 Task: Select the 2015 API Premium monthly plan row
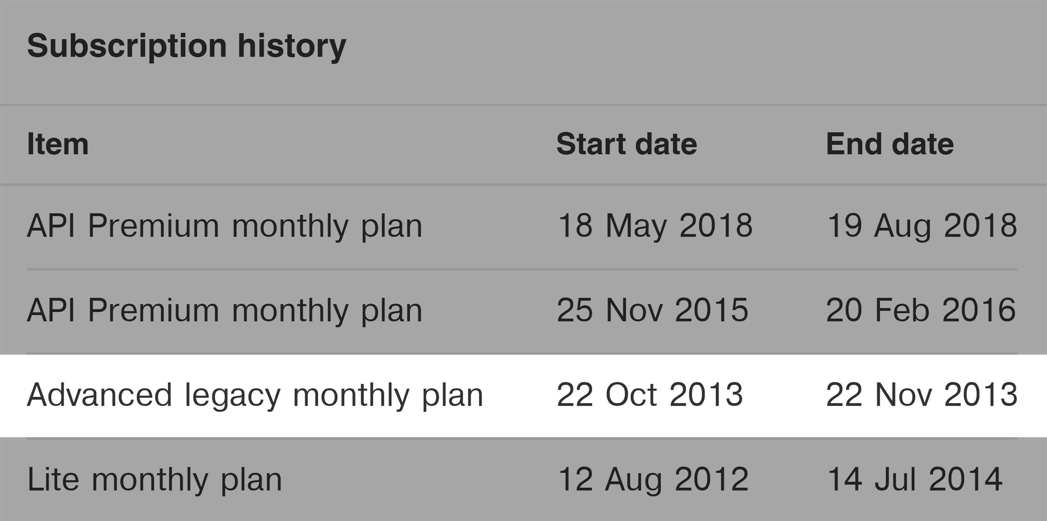click(x=523, y=311)
